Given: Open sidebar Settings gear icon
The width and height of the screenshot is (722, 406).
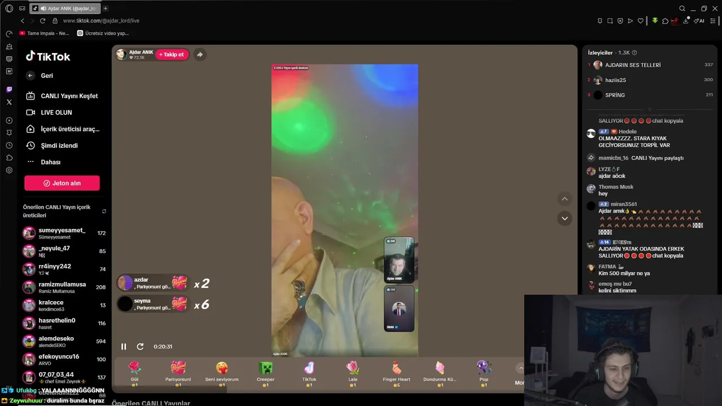Looking at the screenshot, I should pyautogui.click(x=9, y=170).
